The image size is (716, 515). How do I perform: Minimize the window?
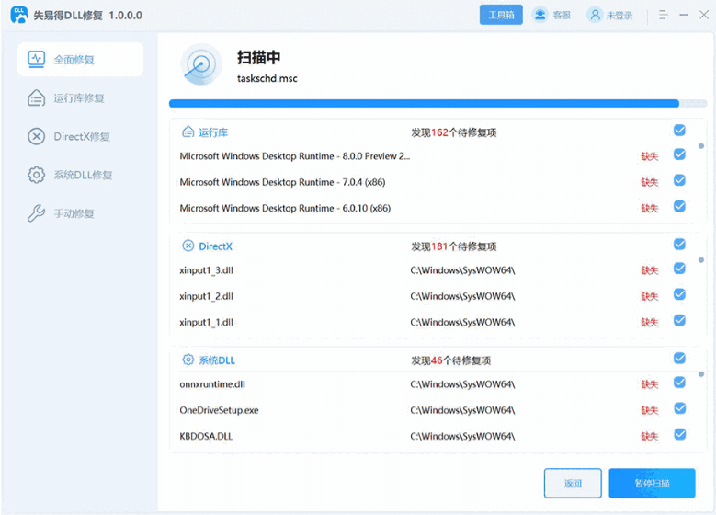tap(684, 15)
